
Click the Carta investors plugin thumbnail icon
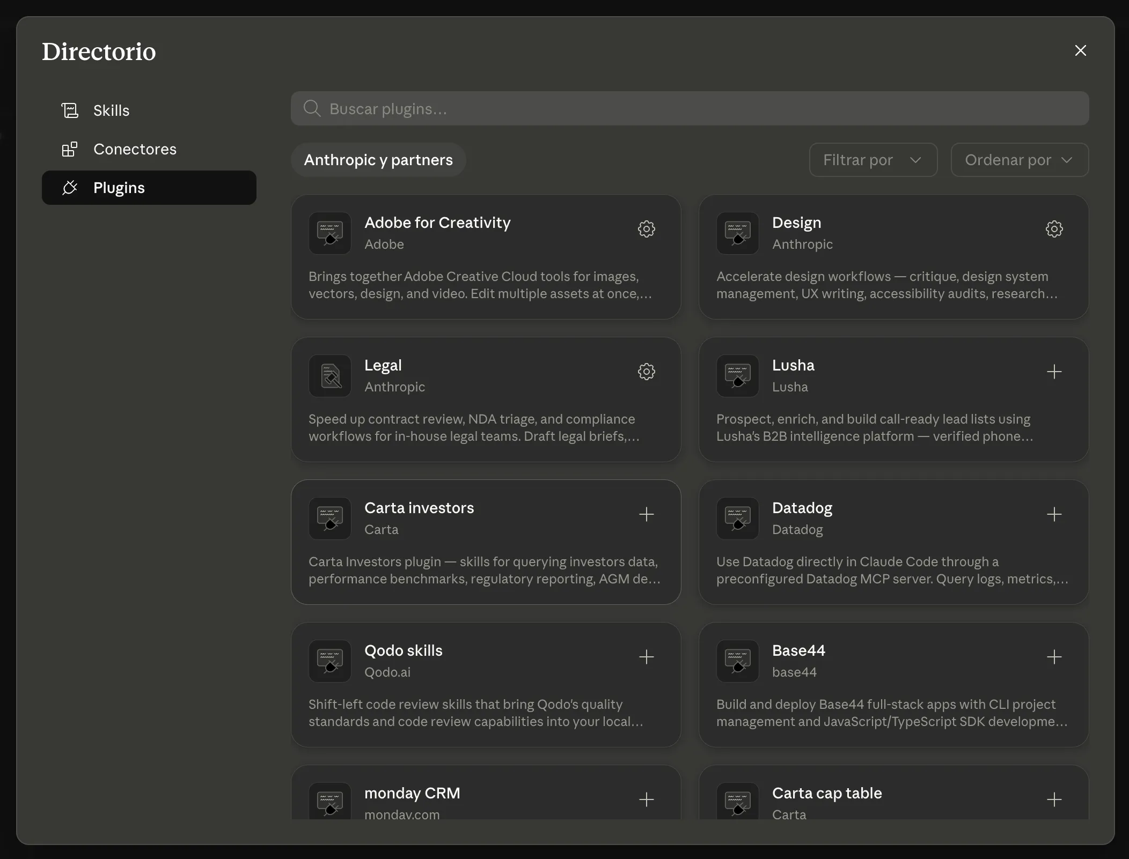coord(330,519)
